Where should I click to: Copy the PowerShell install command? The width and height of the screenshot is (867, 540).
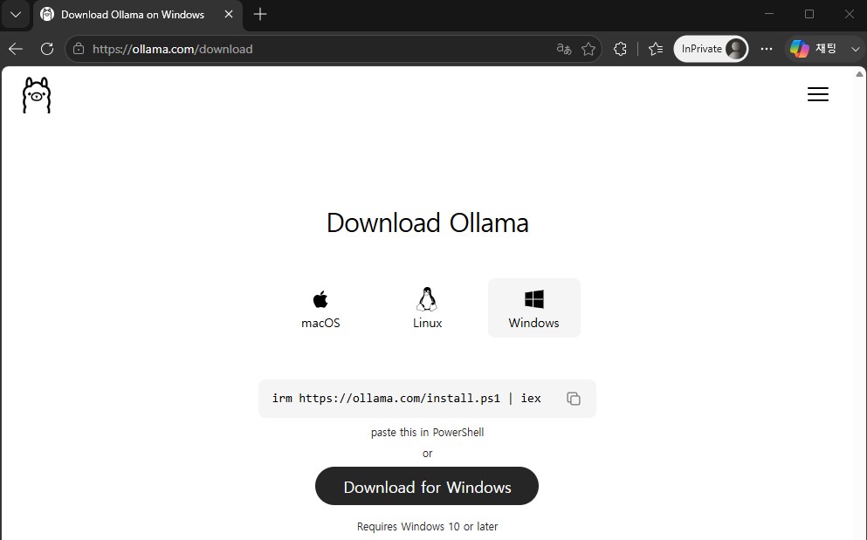[574, 399]
